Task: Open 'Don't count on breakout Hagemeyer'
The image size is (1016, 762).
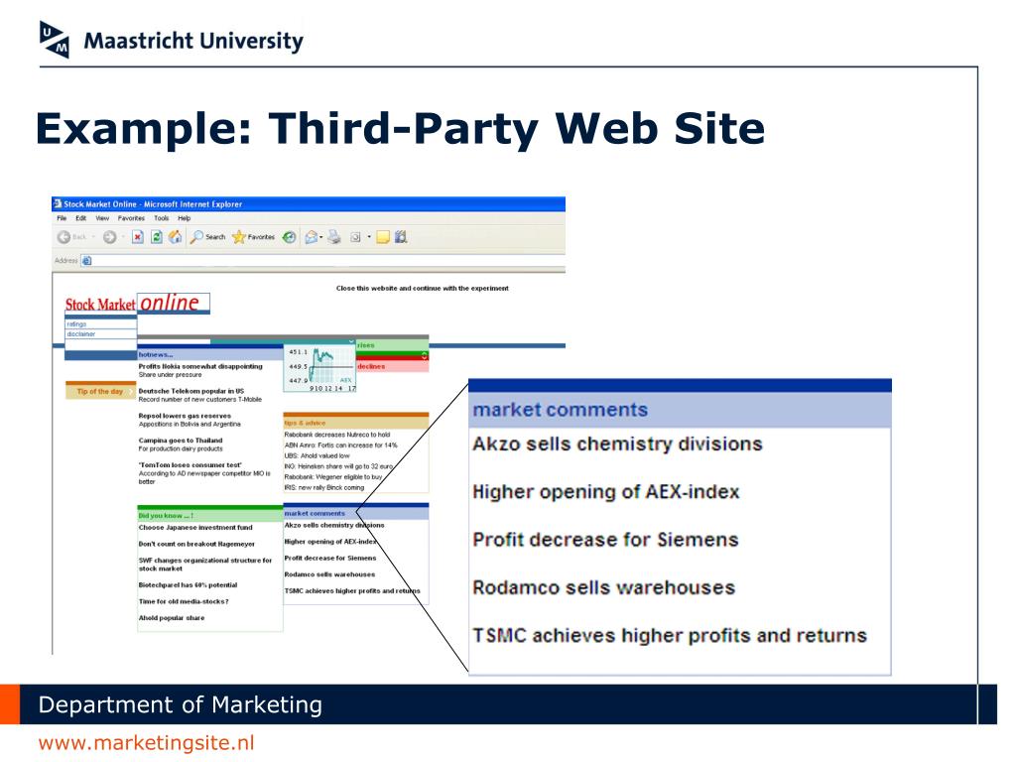Action: (197, 545)
